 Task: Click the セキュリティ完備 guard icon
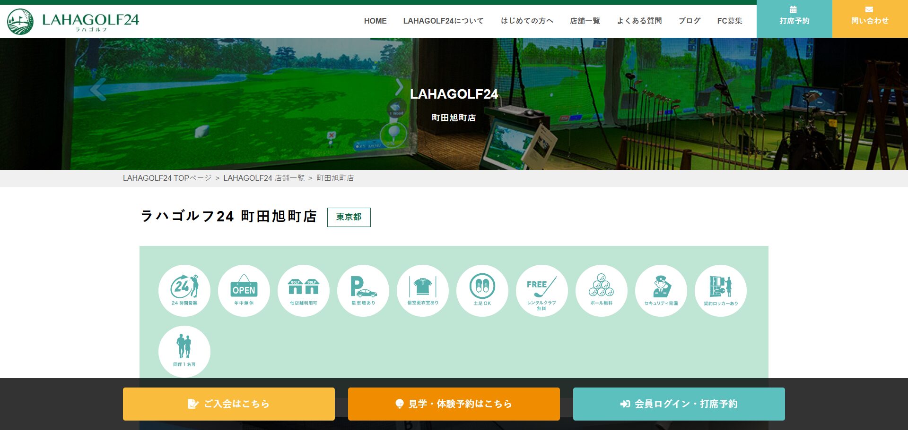tap(661, 291)
